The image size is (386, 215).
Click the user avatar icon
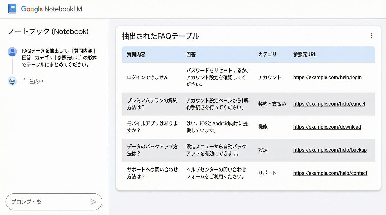pyautogui.click(x=12, y=52)
